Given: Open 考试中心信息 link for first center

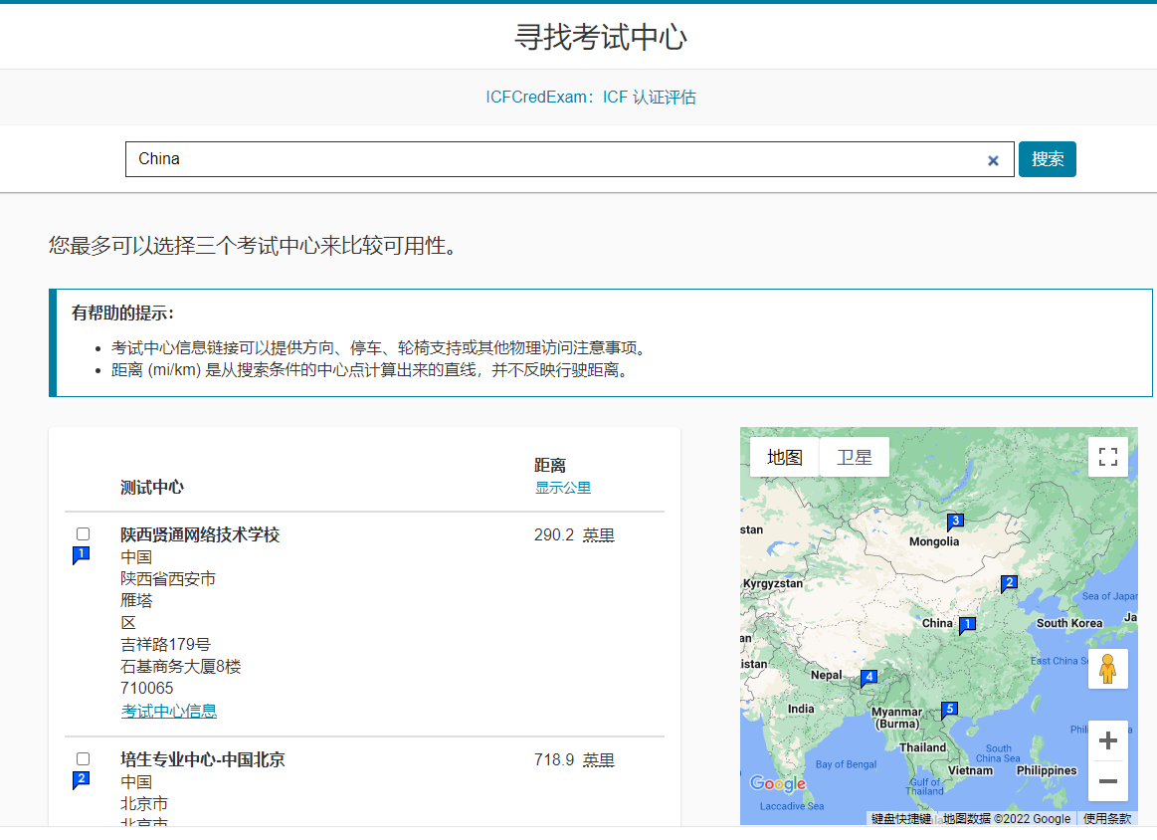Looking at the screenshot, I should (169, 711).
